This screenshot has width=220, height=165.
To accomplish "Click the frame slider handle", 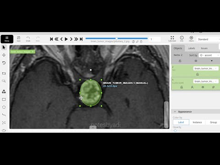I will (x=116, y=38).
